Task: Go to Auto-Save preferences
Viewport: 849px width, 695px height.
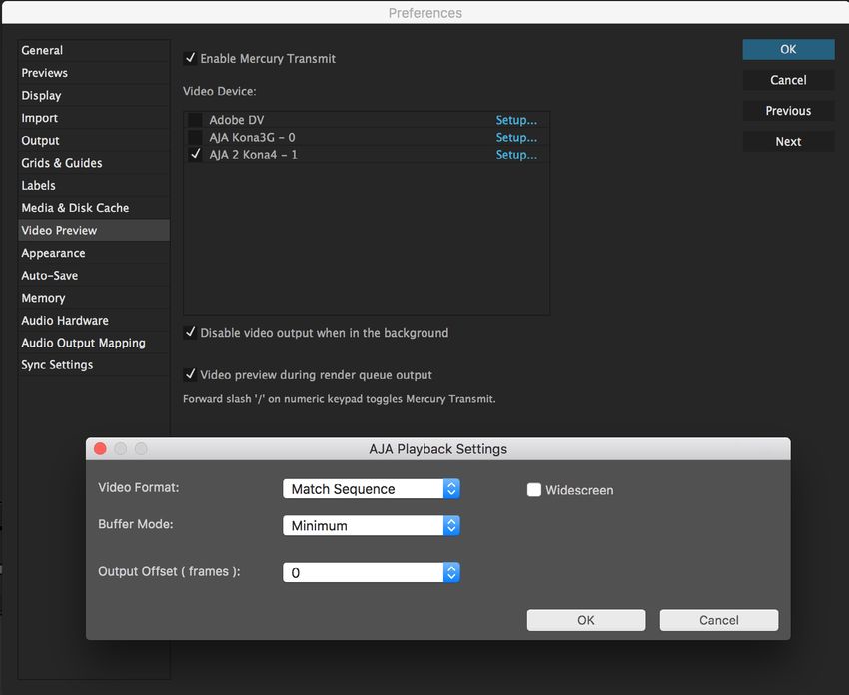Action: pos(94,275)
